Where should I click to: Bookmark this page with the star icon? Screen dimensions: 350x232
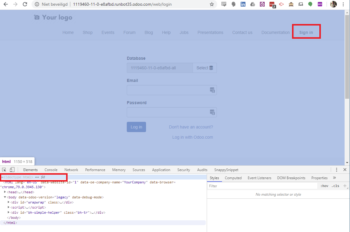coord(212,4)
